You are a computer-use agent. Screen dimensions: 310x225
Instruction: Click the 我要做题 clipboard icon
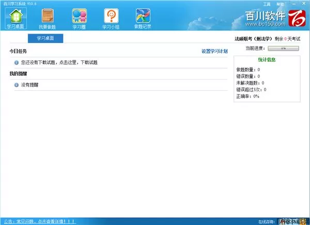(47, 17)
